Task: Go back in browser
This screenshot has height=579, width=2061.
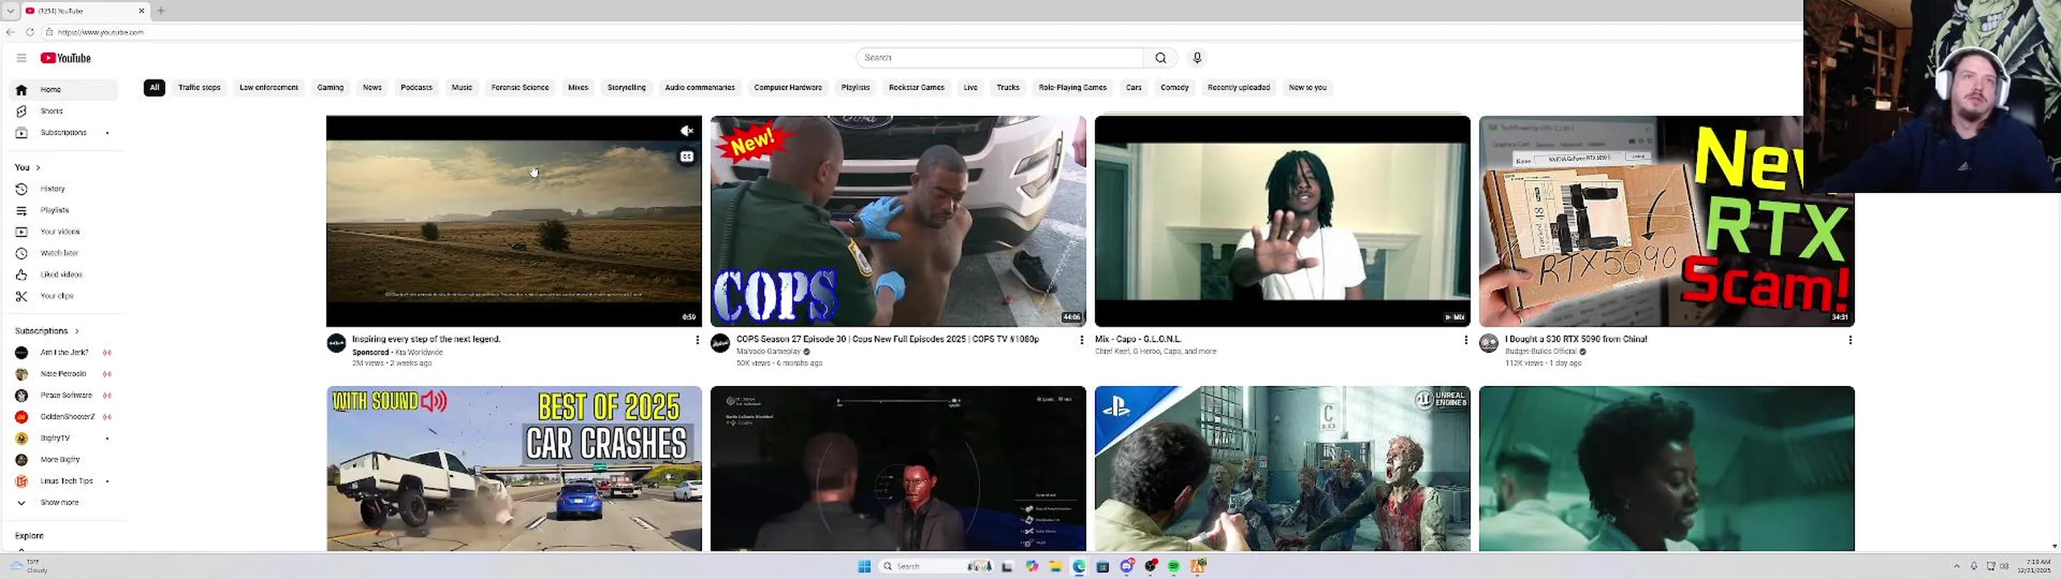Action: [x=10, y=32]
